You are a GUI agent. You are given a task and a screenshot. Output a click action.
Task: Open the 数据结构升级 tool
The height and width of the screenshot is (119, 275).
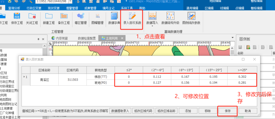point(170,16)
